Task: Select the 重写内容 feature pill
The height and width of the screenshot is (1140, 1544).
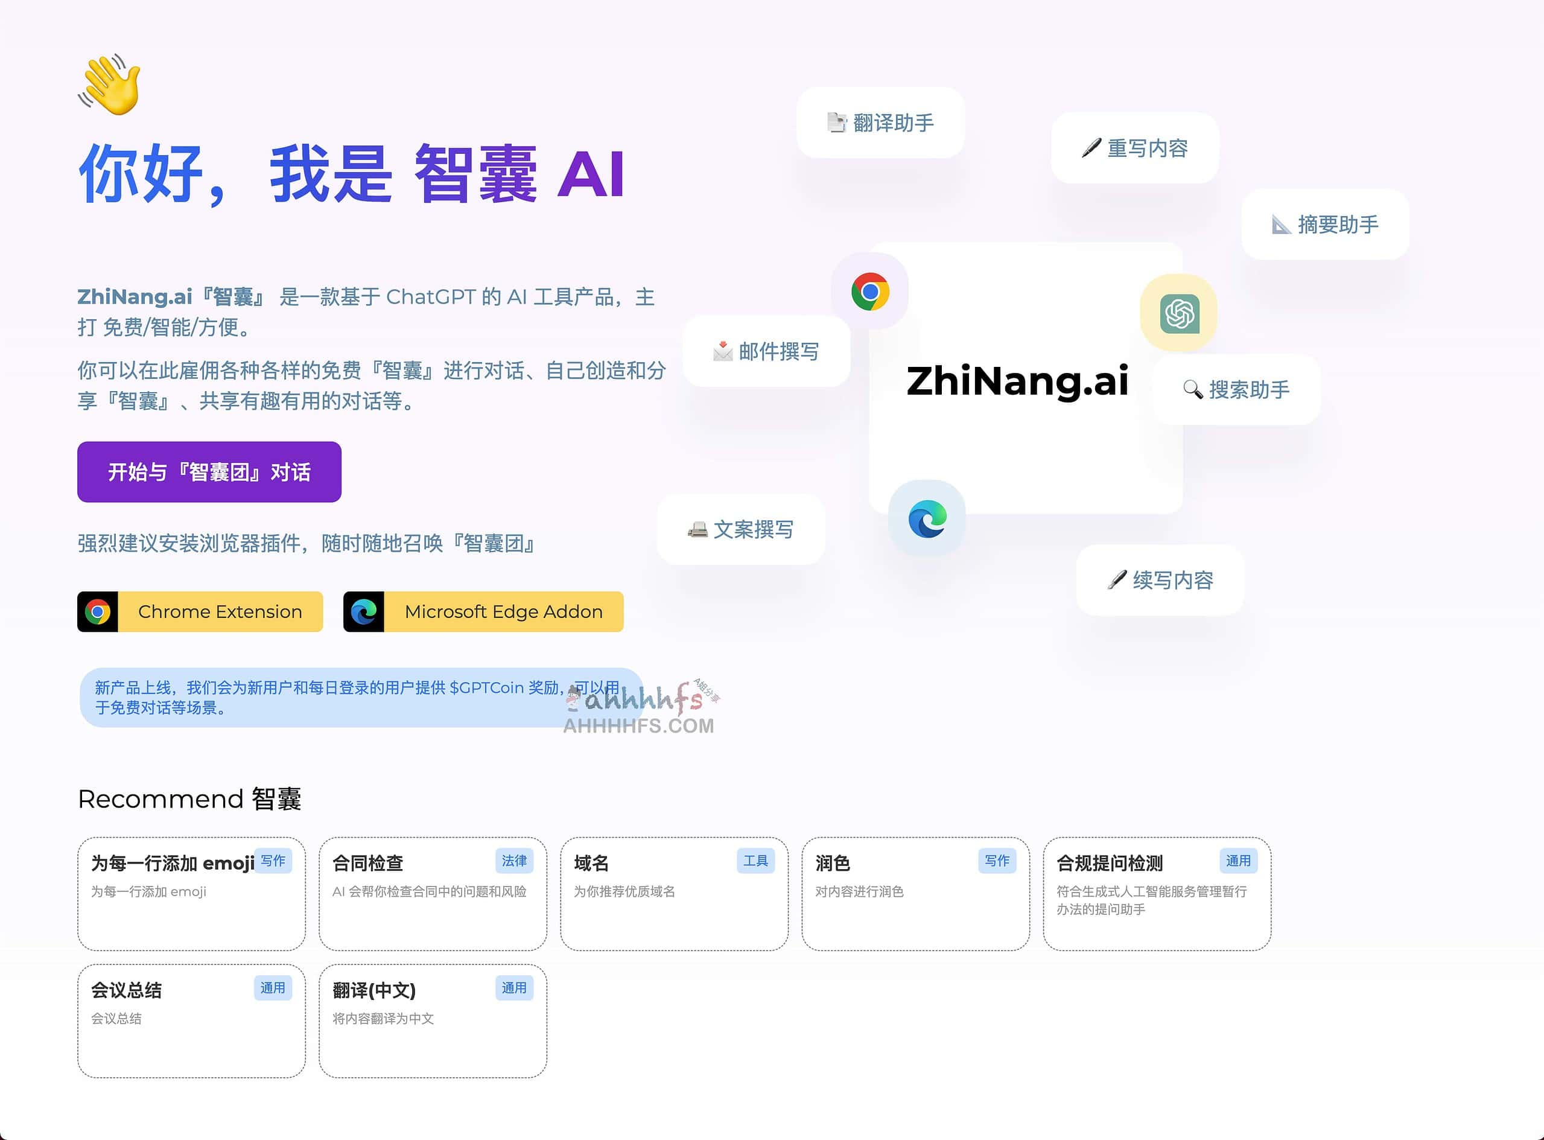Action: [1135, 150]
